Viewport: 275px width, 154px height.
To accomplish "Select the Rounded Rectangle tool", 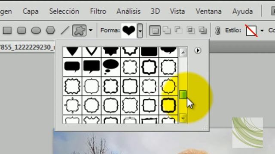I will click(21, 30).
